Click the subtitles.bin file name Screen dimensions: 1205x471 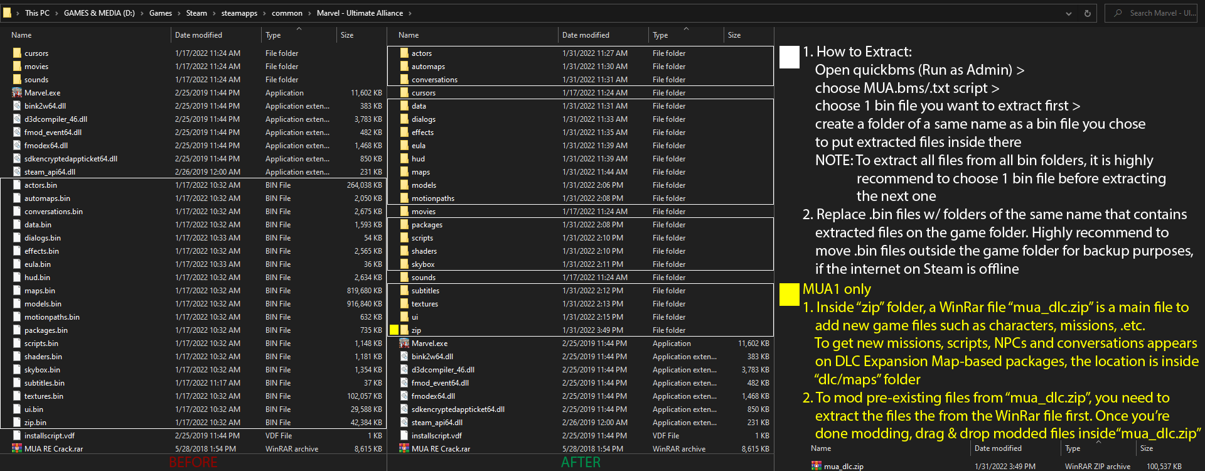pos(45,383)
